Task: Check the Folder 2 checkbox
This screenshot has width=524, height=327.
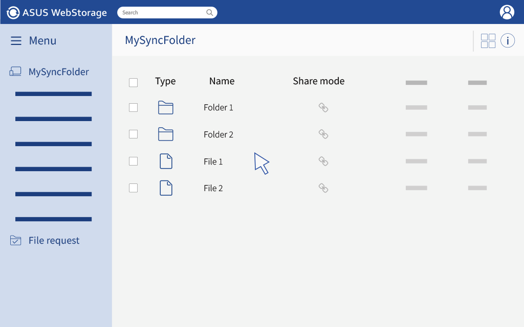Action: click(x=134, y=134)
